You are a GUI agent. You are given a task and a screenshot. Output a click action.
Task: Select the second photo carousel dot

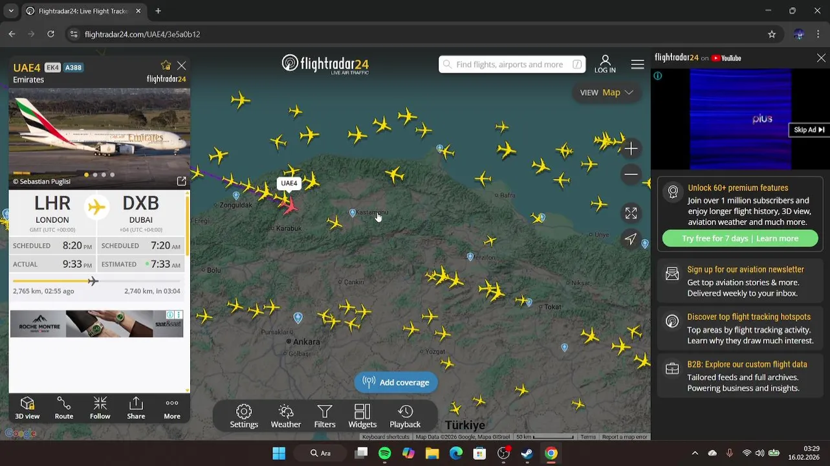pos(94,175)
